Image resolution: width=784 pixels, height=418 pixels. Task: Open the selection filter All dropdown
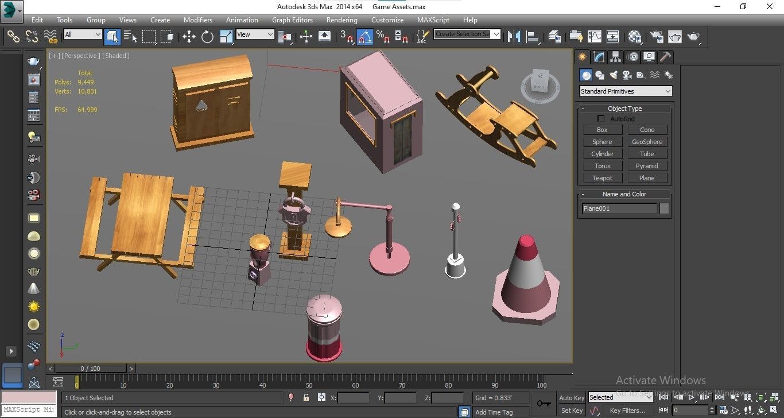(x=83, y=34)
